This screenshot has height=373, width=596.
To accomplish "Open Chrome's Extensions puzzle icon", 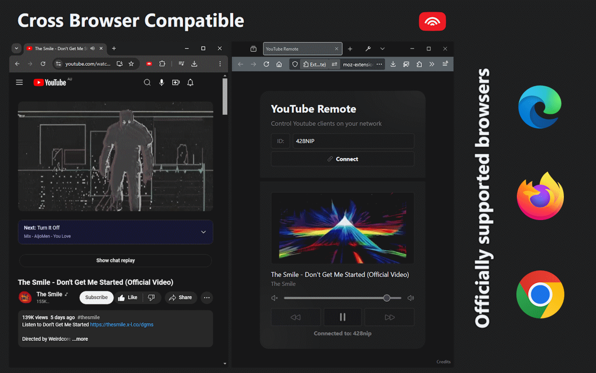I will (162, 64).
